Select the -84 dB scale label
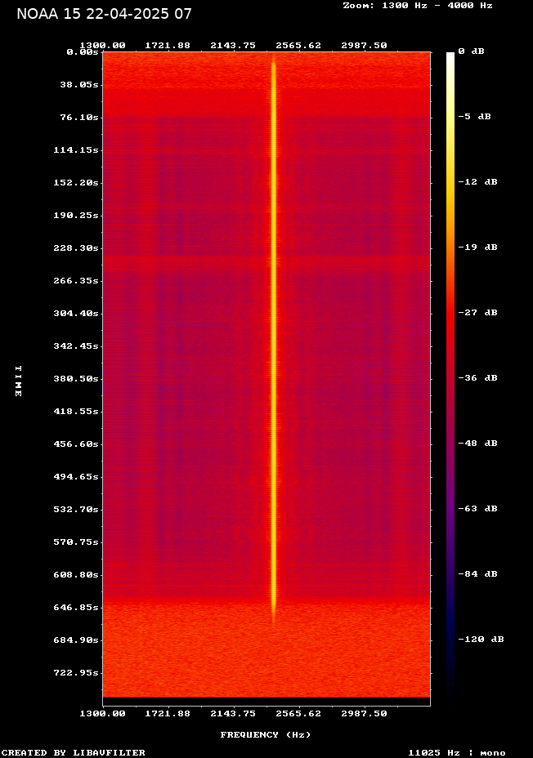Image resolution: width=533 pixels, height=758 pixels. 478,574
